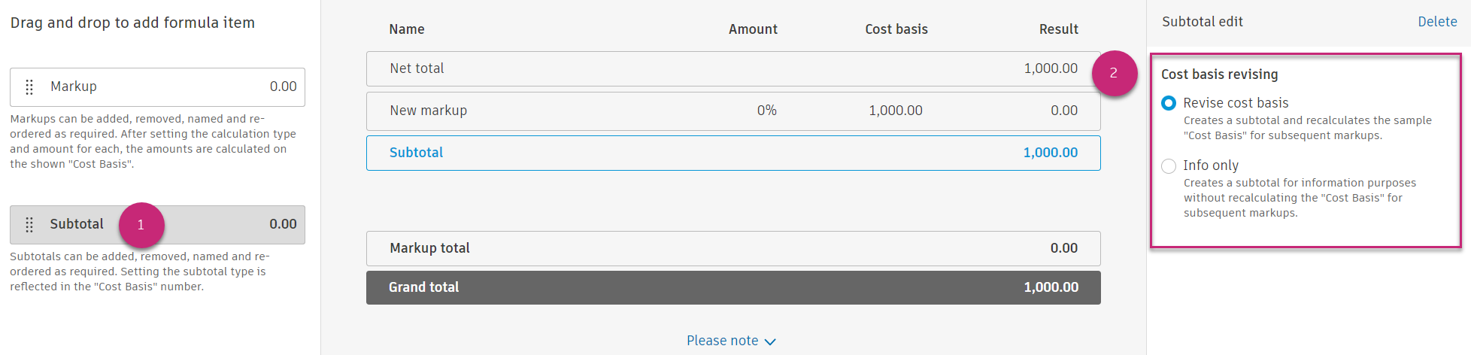The width and height of the screenshot is (1471, 355).
Task: Open the Please note link
Action: [722, 341]
